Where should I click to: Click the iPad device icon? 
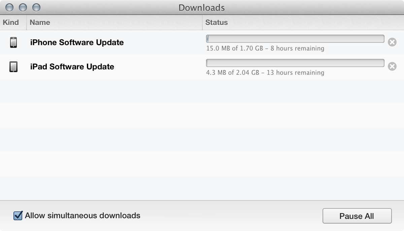[13, 67]
